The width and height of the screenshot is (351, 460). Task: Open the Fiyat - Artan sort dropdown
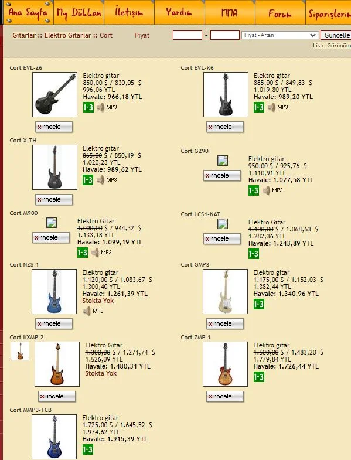coord(280,35)
